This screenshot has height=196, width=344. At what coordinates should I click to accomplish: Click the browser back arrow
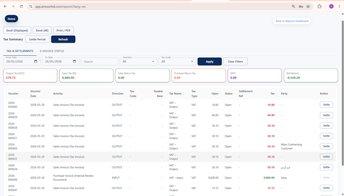(5, 6)
